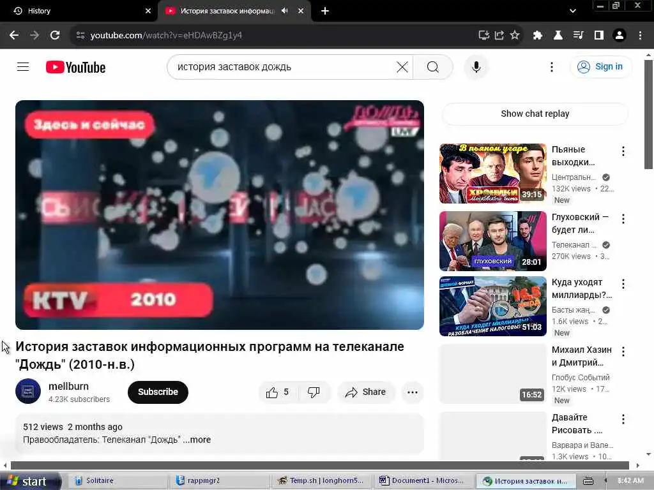This screenshot has height=490, width=654.
Task: Select the История заставок YouTube tab
Action: click(227, 11)
